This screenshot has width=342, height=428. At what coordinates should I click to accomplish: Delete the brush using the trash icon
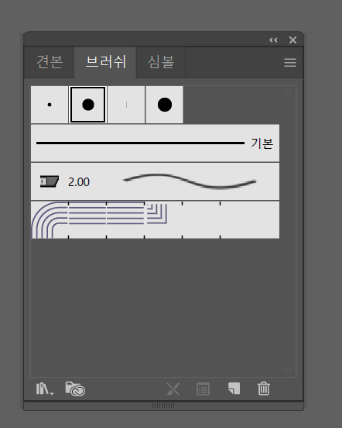264,388
